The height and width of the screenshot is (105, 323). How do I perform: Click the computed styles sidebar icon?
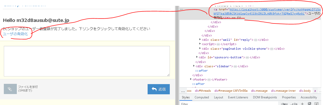316,104
